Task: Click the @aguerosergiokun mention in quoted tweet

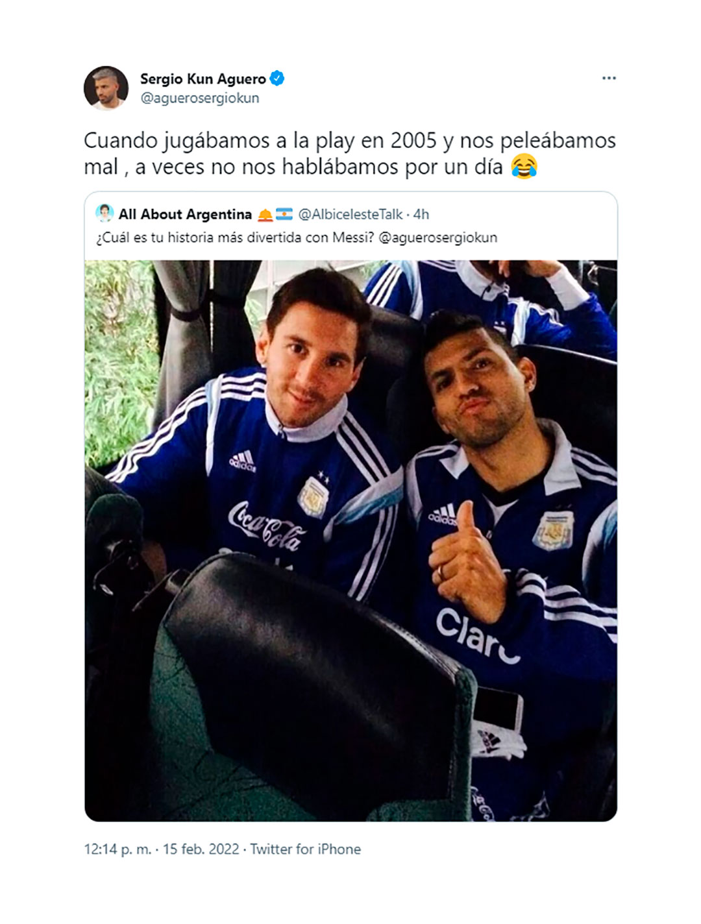Action: (438, 237)
